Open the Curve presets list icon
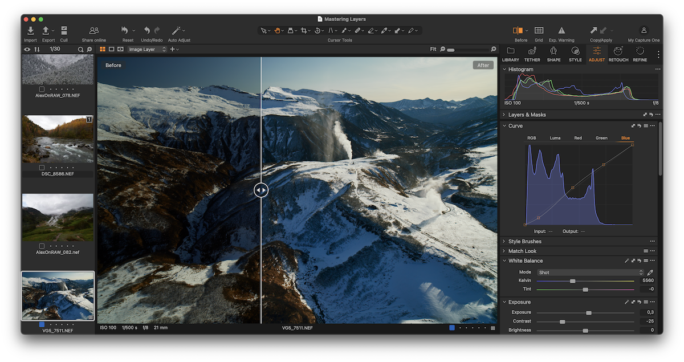The height and width of the screenshot is (362, 684). tap(646, 126)
